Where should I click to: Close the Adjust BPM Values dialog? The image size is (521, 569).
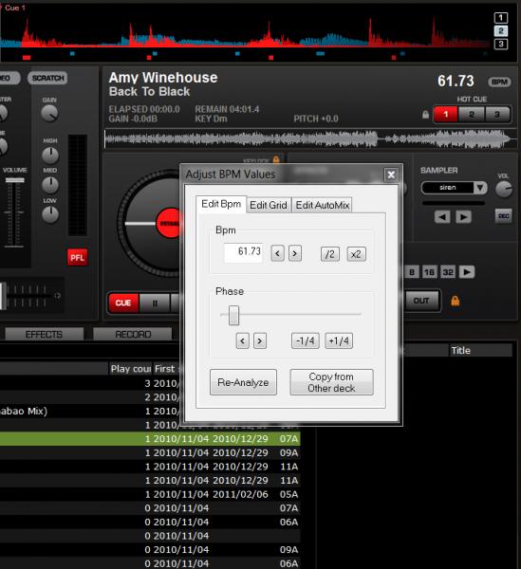tap(391, 174)
